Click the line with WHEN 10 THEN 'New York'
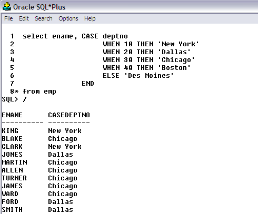This screenshot has height=214, width=258. (x=151, y=44)
